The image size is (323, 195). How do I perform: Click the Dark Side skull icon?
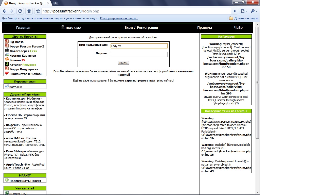(x=63, y=27)
